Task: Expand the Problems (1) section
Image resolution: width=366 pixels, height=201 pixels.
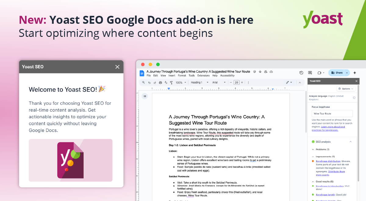Action: point(313,150)
